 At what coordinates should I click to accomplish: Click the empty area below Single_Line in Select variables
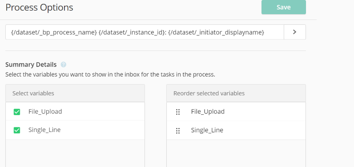coord(75,153)
